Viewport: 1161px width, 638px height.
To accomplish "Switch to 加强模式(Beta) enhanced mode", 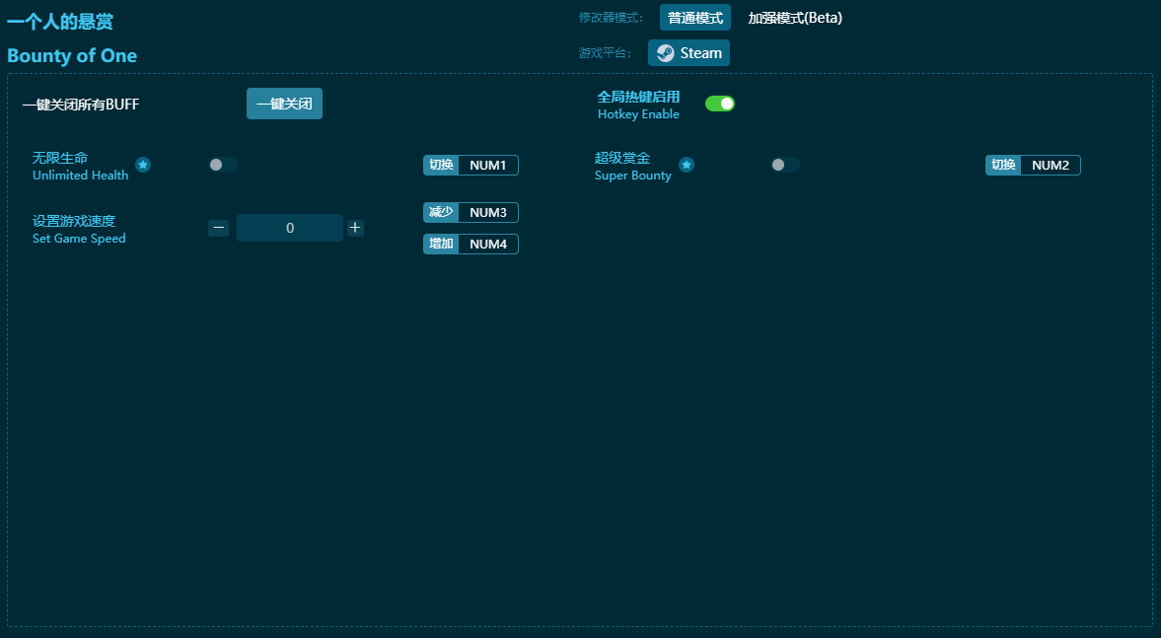I will tap(795, 18).
